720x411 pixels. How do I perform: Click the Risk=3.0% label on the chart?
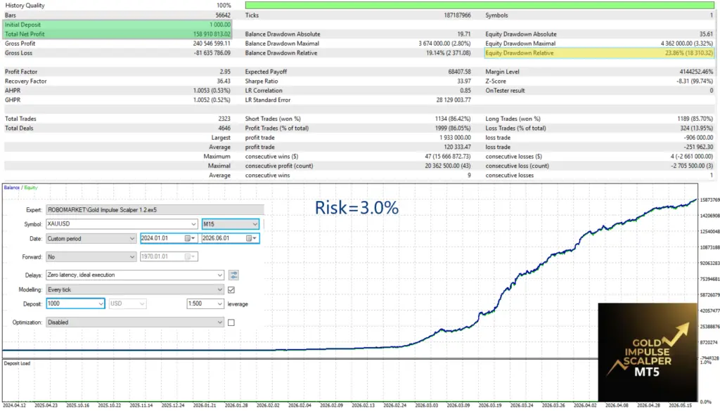[356, 208]
